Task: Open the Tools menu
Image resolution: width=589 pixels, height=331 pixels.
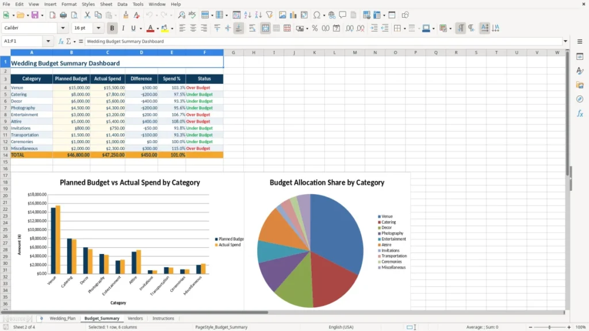Action: pos(138,4)
